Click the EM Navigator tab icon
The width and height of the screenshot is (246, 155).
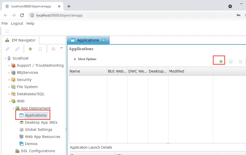[x=7, y=40]
